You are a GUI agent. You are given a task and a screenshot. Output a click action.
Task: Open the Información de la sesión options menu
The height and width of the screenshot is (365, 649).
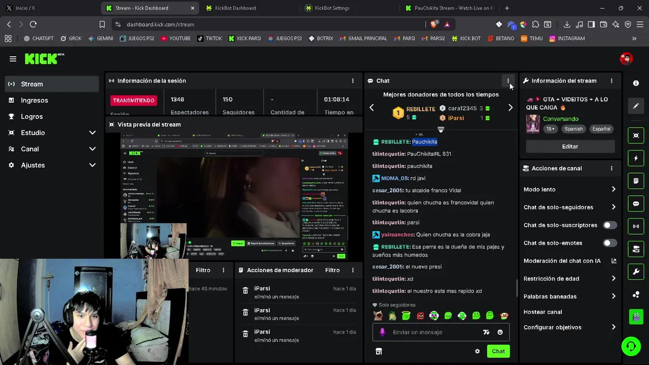coord(353,81)
